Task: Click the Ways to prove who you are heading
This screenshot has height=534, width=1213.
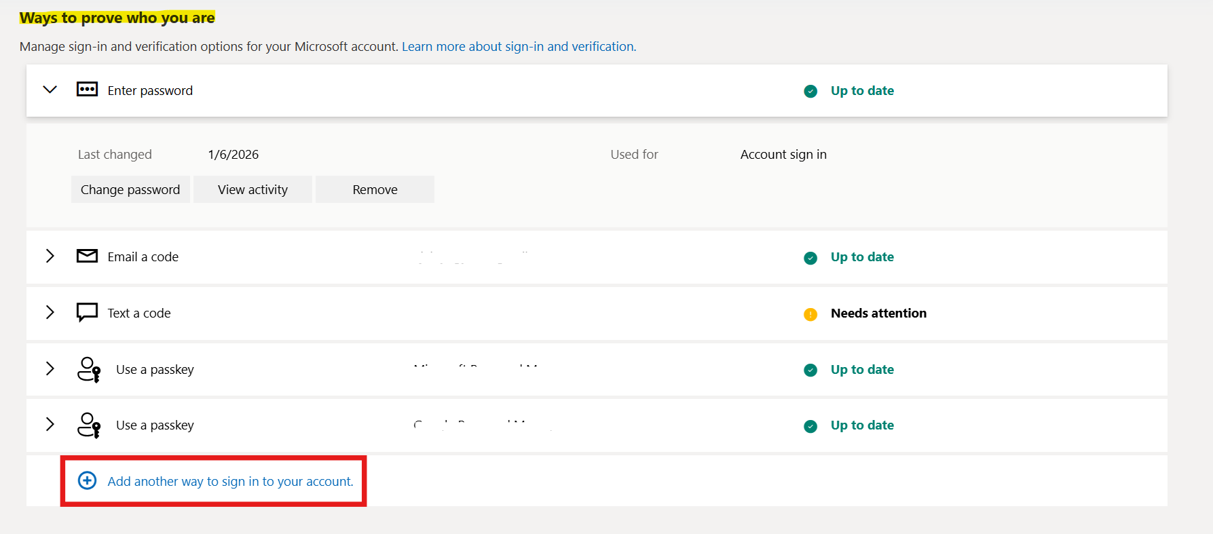Action: click(x=117, y=18)
